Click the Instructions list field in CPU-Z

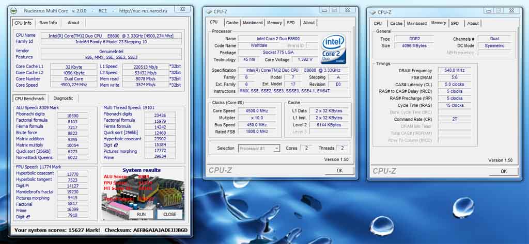pyautogui.click(x=293, y=91)
